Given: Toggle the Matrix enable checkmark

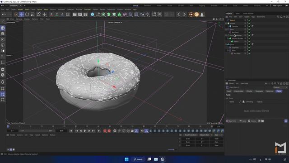Looking at the screenshot, I should click(x=250, y=41).
